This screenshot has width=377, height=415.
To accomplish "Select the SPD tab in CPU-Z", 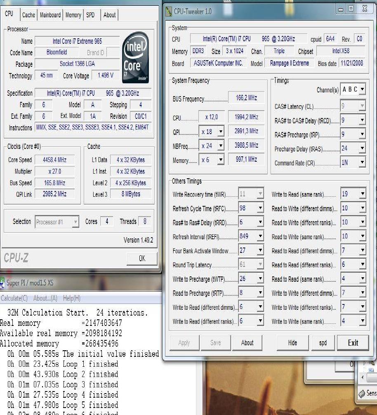I will point(90,15).
